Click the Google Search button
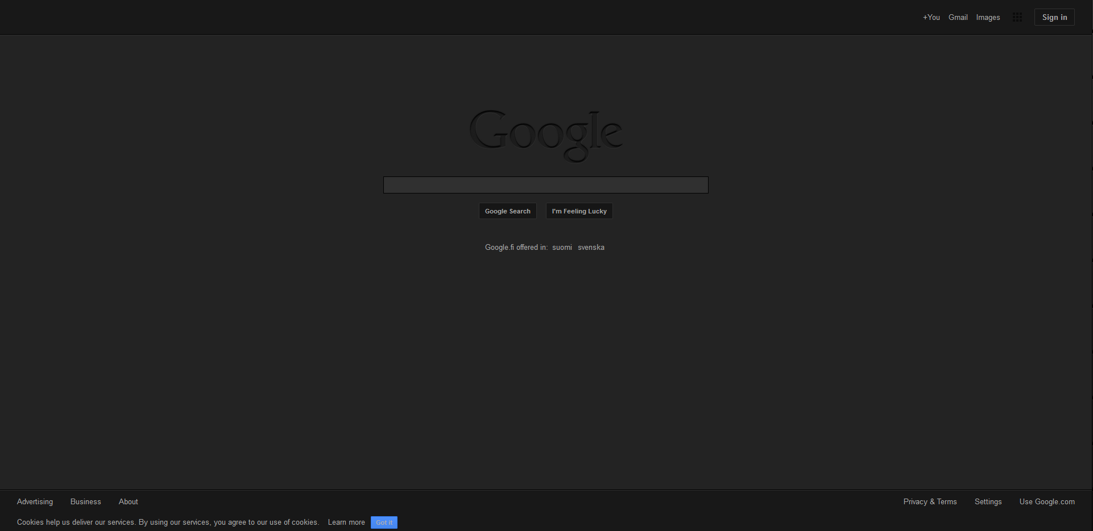The width and height of the screenshot is (1093, 531). point(508,211)
